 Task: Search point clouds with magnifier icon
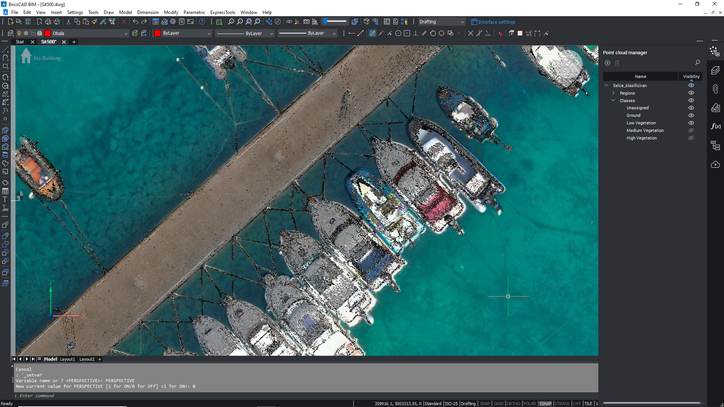coord(698,63)
